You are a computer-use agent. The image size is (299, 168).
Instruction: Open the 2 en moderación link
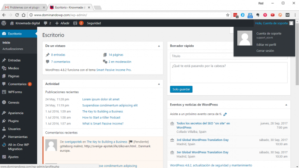point(120,62)
